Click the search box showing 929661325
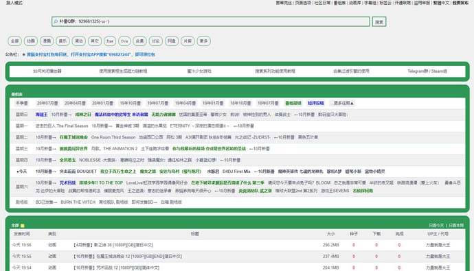This screenshot has width=474, height=271. coord(211,21)
